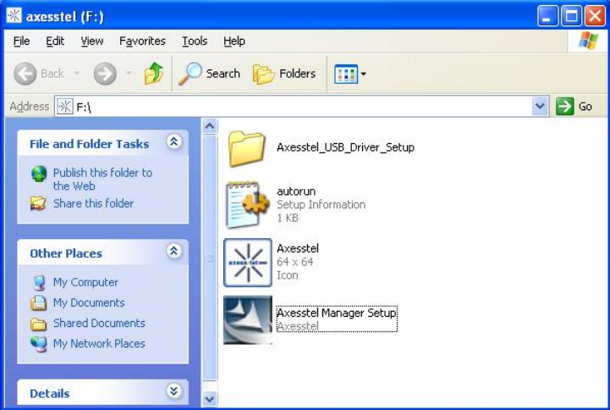Screen dimensions: 610x410
Task: Click the side pane scrollbar thumb
Action: (210, 258)
